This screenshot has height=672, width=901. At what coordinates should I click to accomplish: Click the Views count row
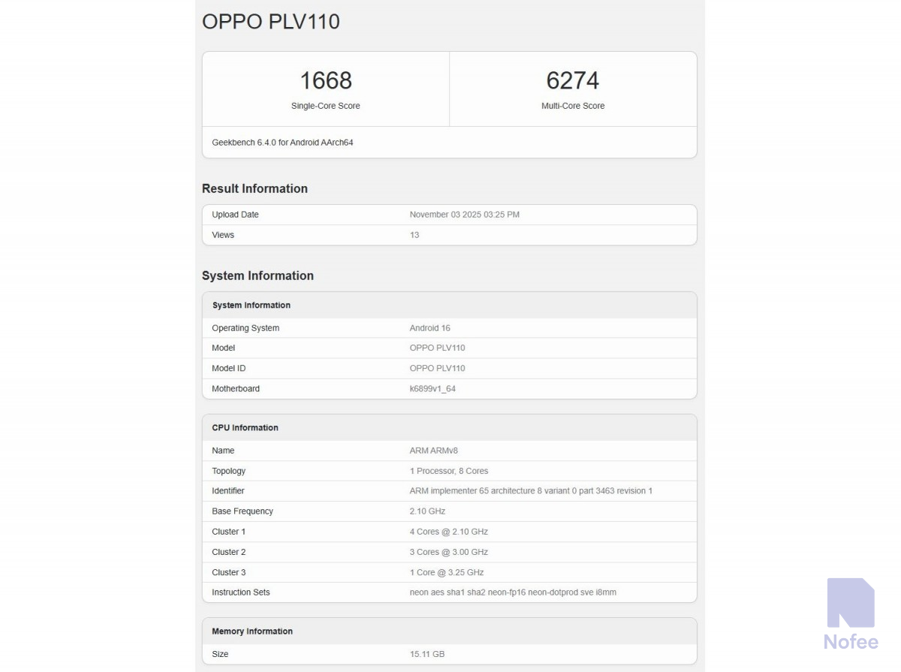coord(414,235)
